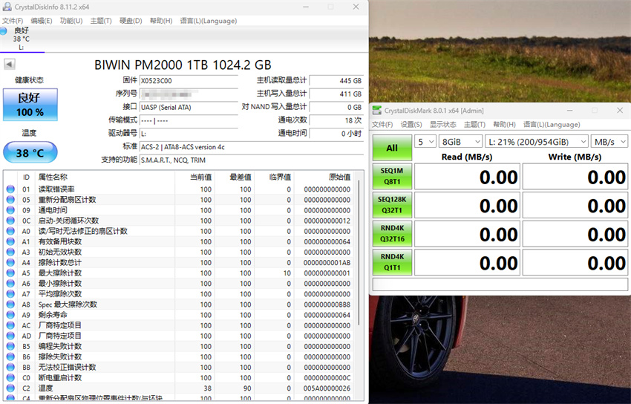Open 功能(U) menu in CrystalDiskInfo

[x=71, y=21]
